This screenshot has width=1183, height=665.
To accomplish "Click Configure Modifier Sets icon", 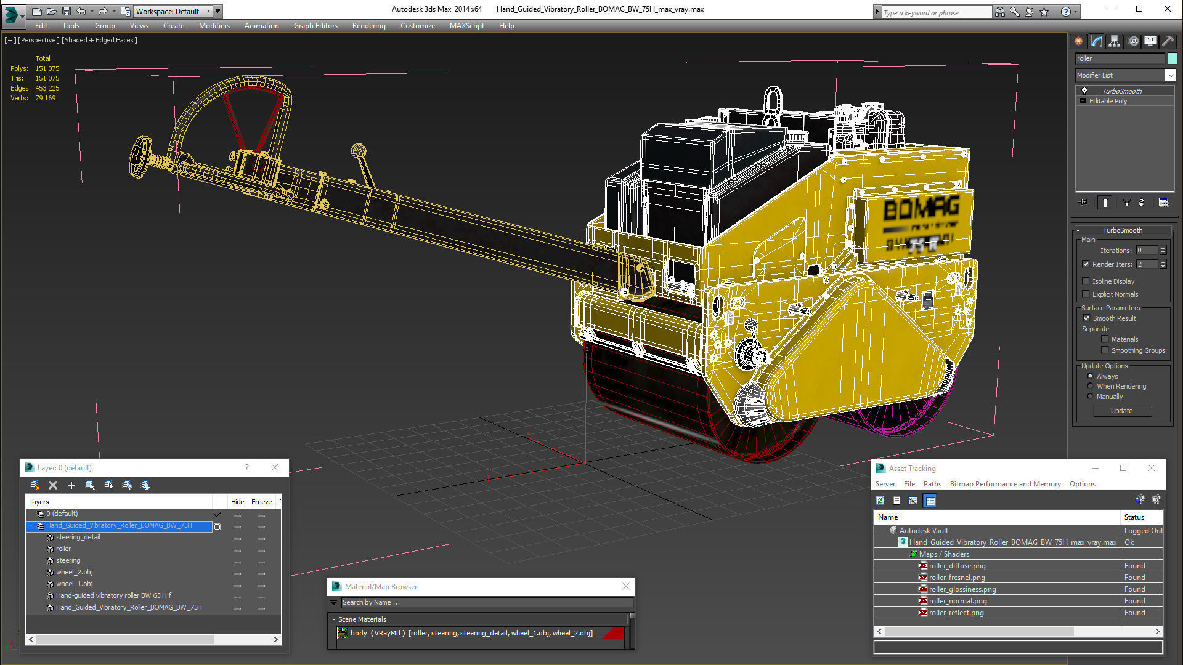I will click(1163, 203).
